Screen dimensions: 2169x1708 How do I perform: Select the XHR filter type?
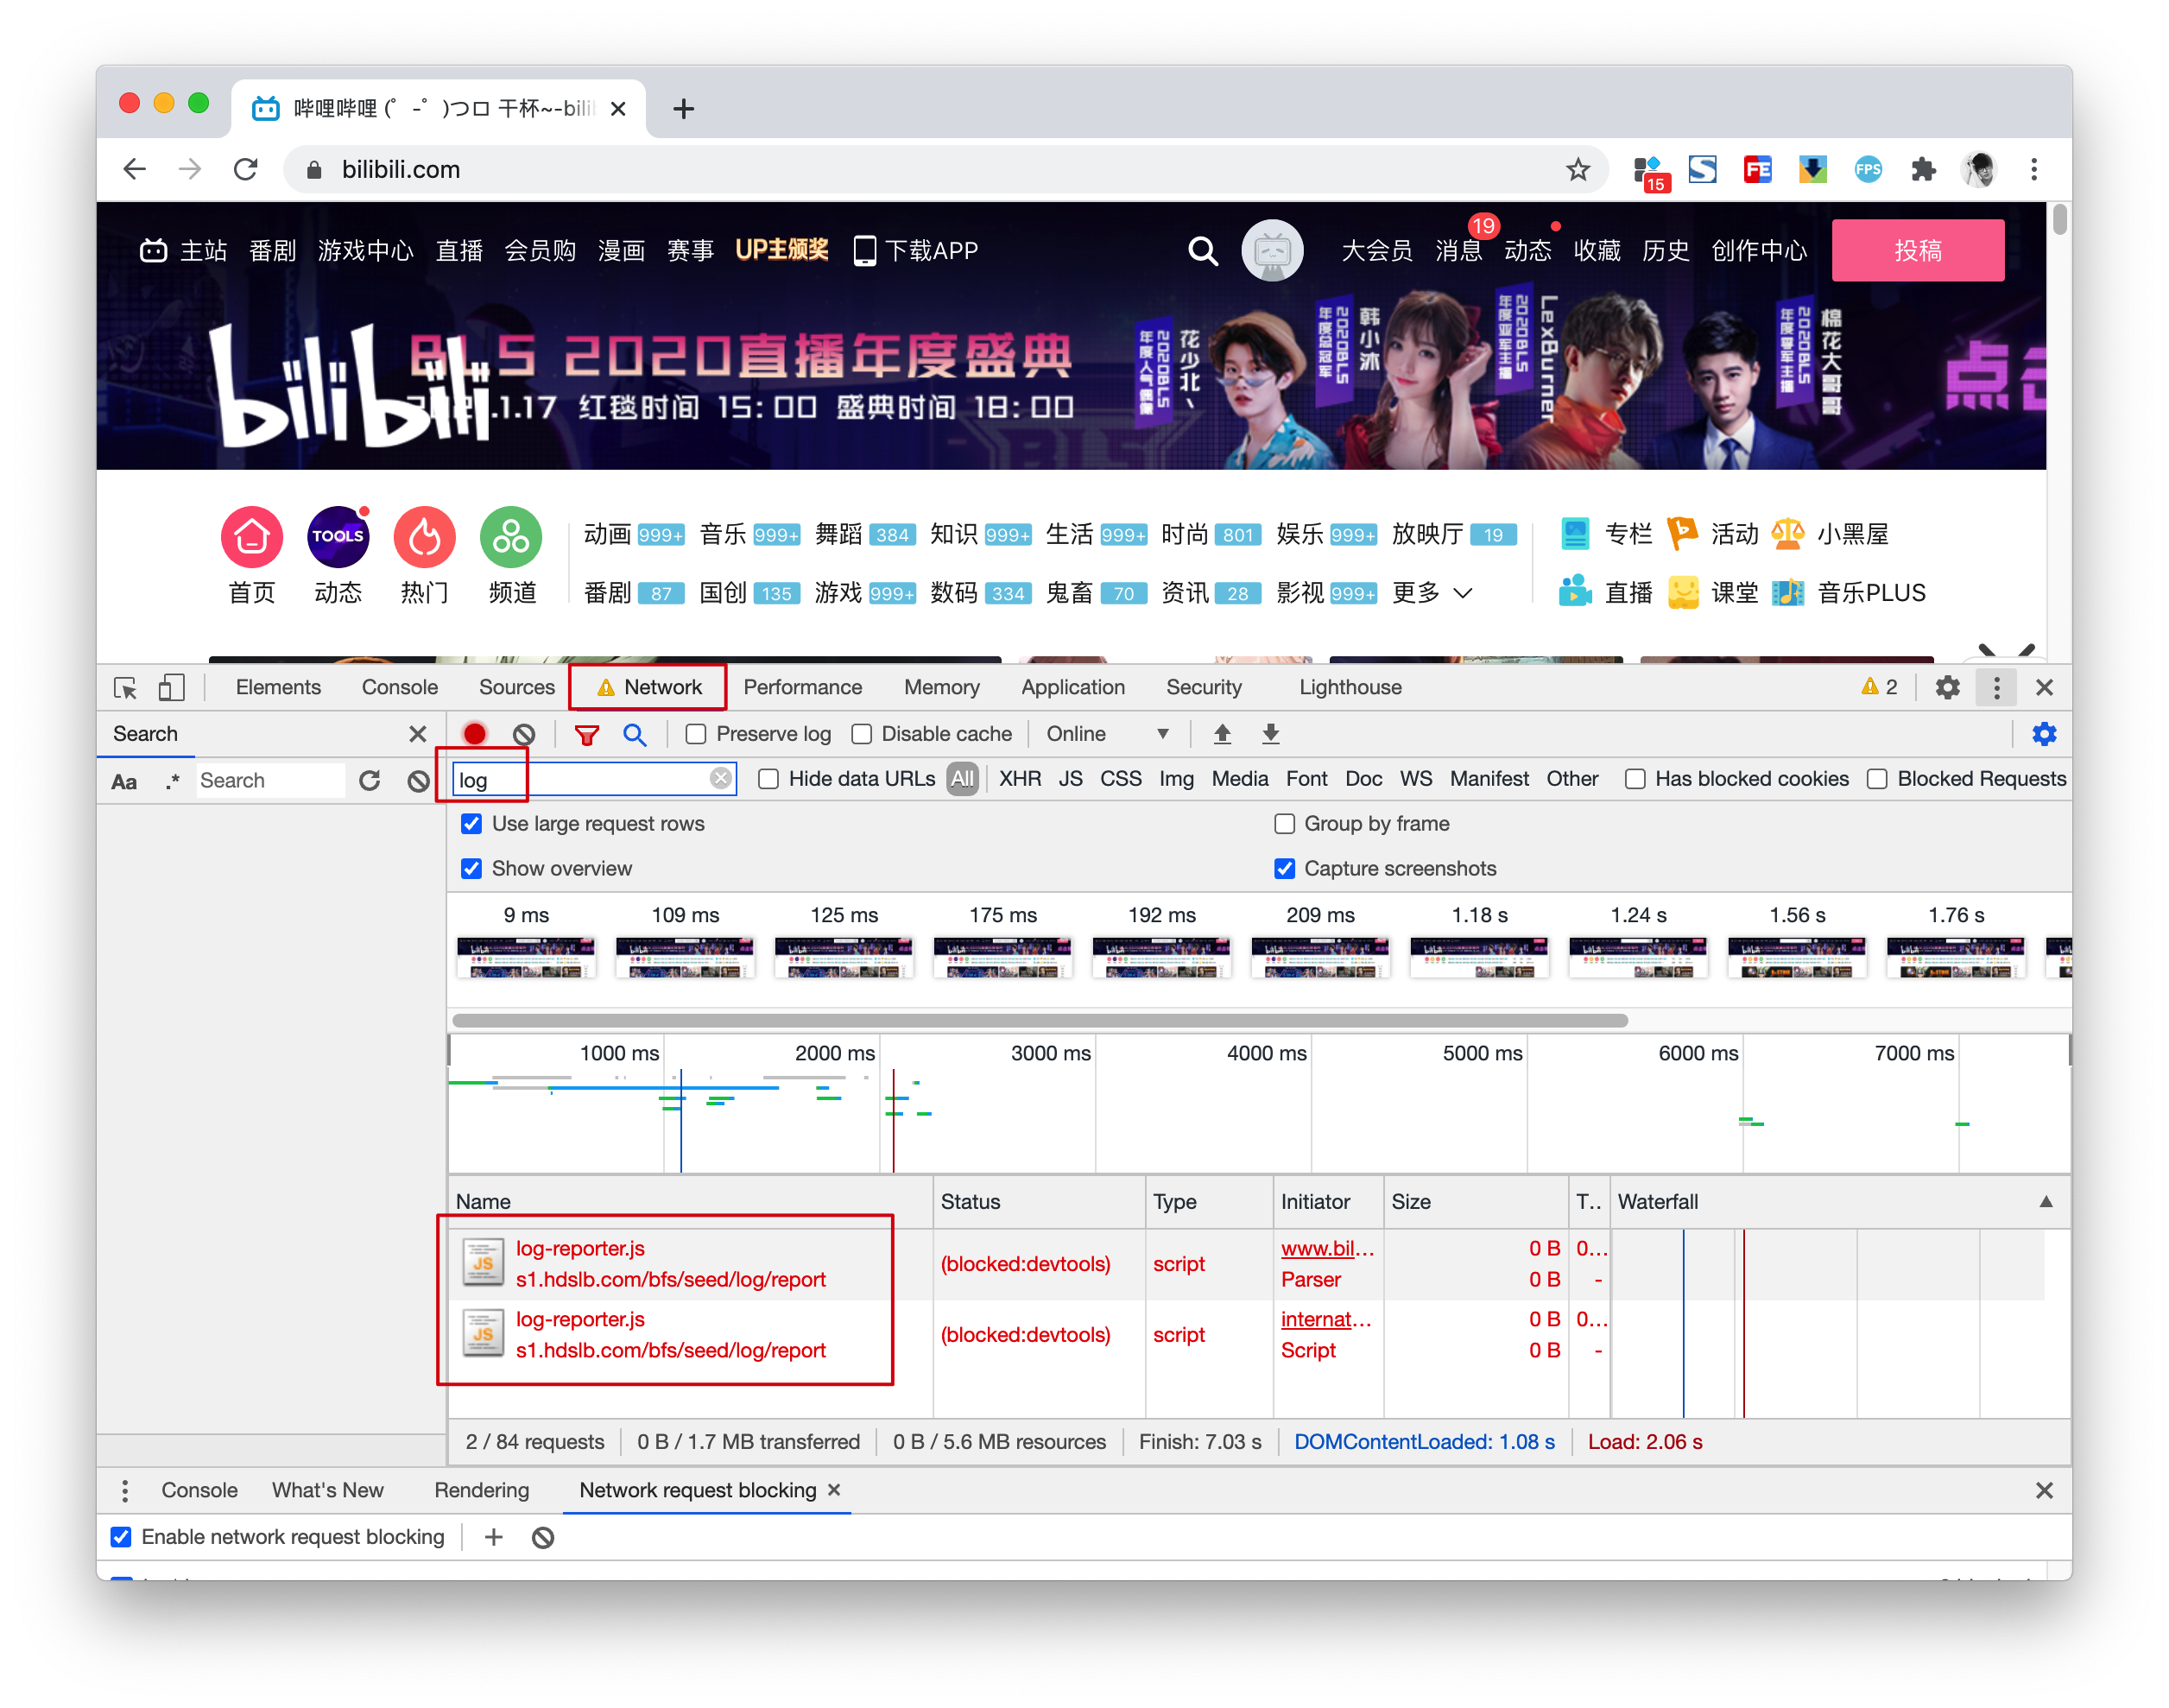click(1019, 779)
